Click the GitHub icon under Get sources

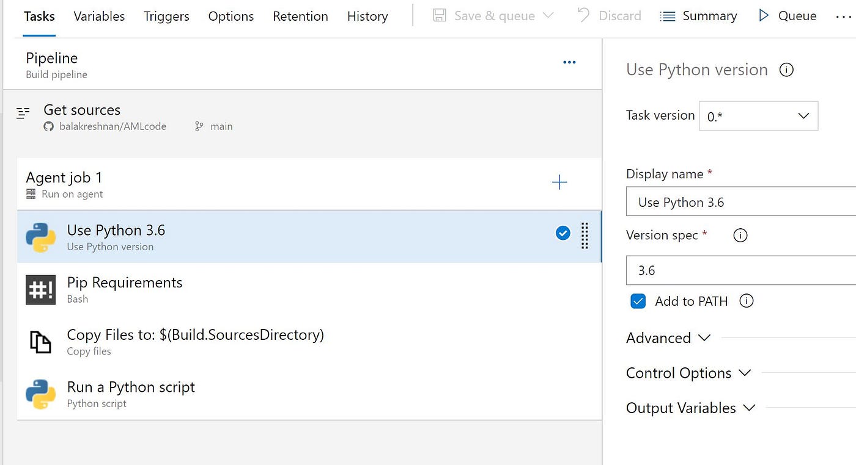48,126
